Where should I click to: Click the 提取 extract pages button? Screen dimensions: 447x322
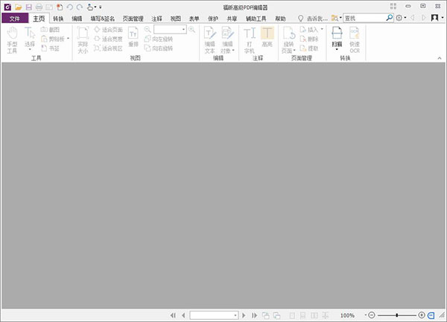tap(309, 48)
